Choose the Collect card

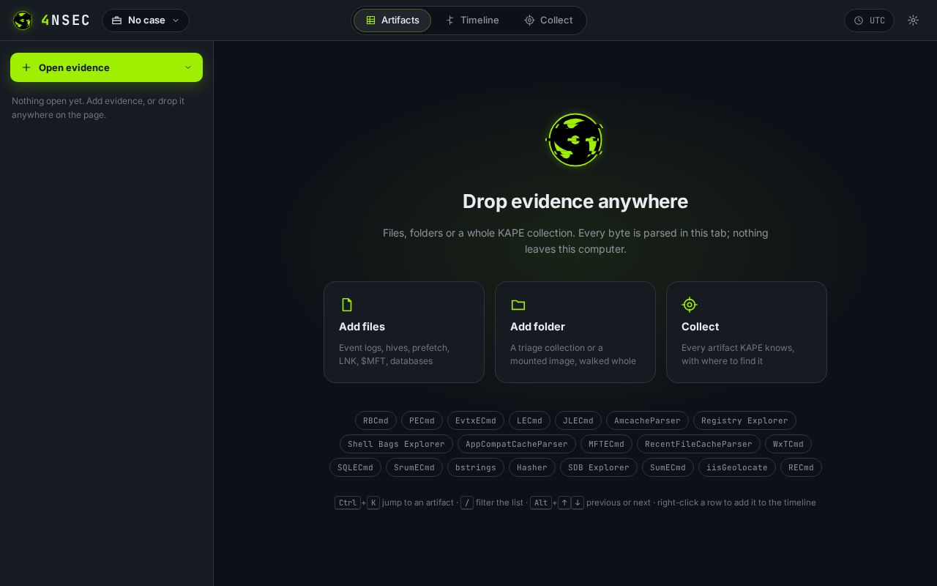[x=747, y=332]
